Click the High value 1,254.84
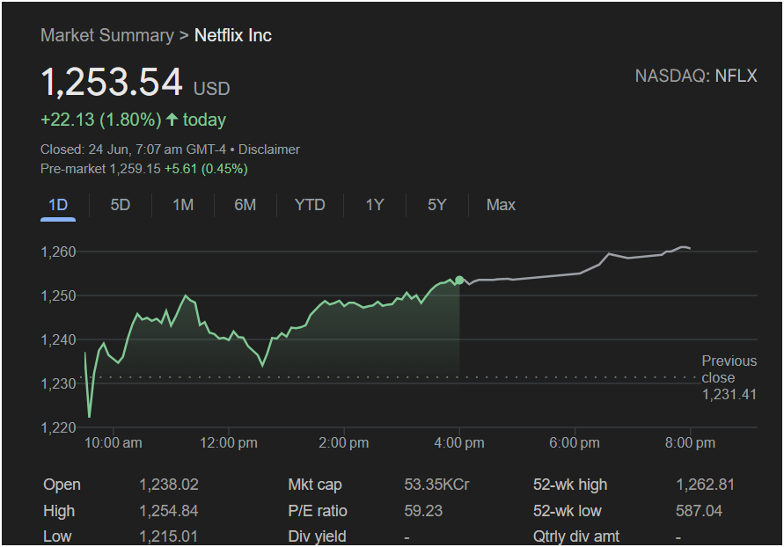 click(x=168, y=511)
